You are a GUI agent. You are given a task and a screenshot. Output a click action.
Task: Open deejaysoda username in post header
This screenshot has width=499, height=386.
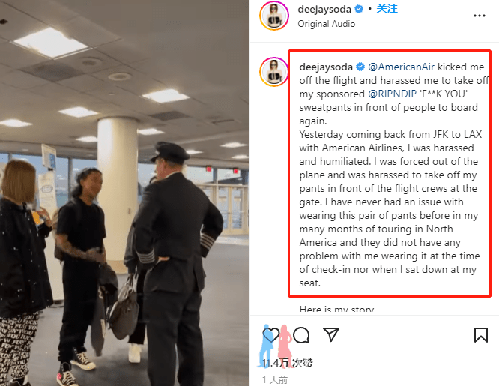[324, 9]
